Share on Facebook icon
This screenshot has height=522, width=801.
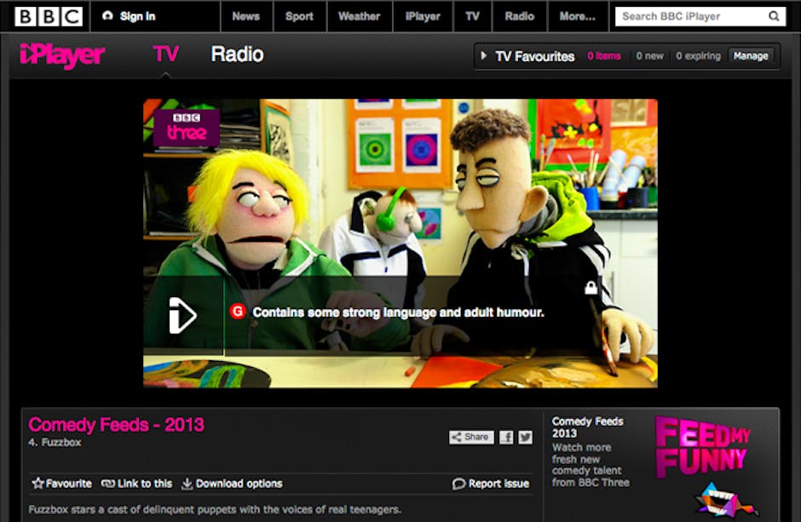506,437
